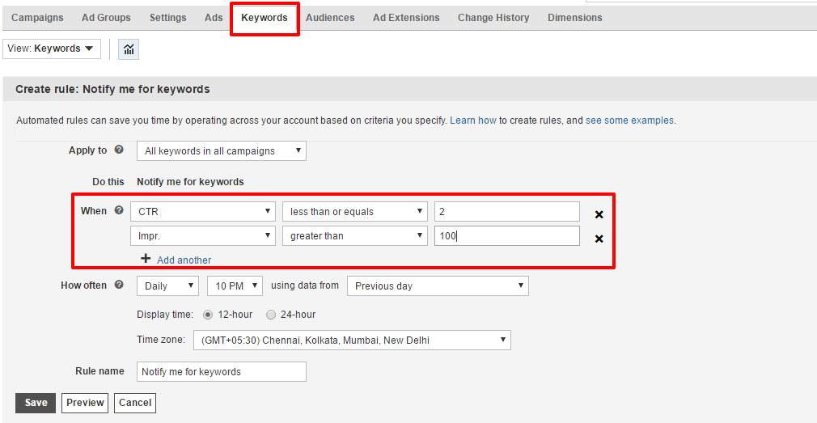Open the greater than operator dropdown

tap(355, 235)
